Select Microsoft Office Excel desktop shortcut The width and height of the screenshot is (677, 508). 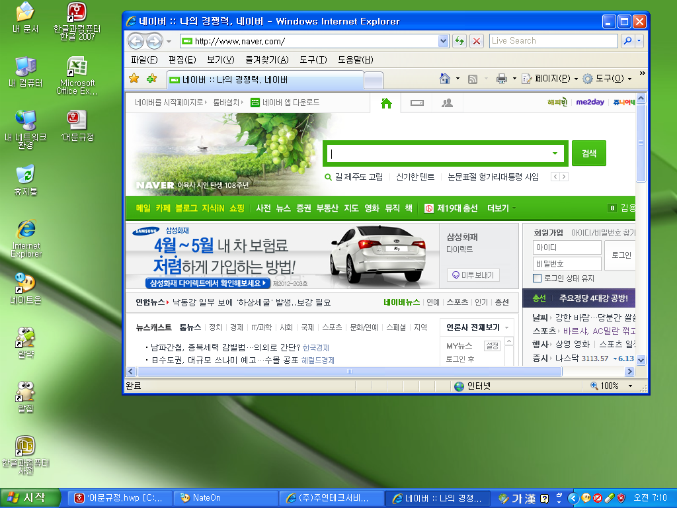pyautogui.click(x=77, y=75)
